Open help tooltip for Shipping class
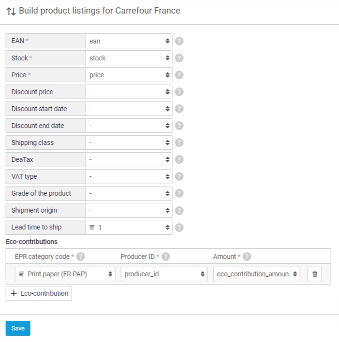 tap(179, 142)
